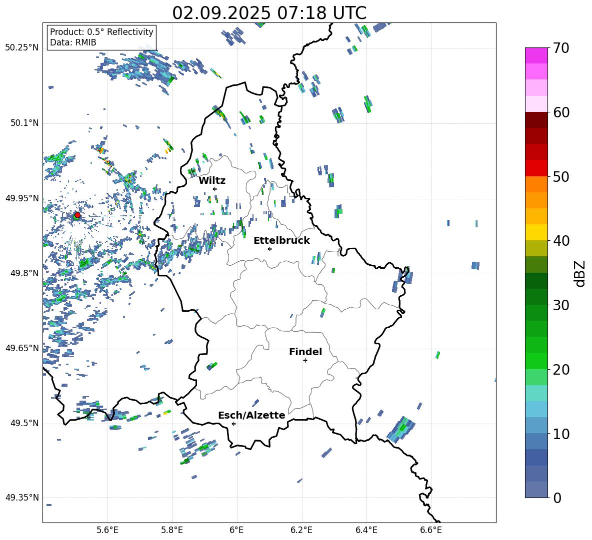
Task: Select the Esch/Alzette city label
Action: (x=251, y=415)
